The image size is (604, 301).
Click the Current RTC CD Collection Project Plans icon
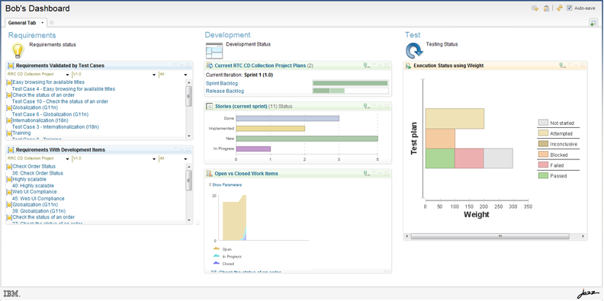210,66
